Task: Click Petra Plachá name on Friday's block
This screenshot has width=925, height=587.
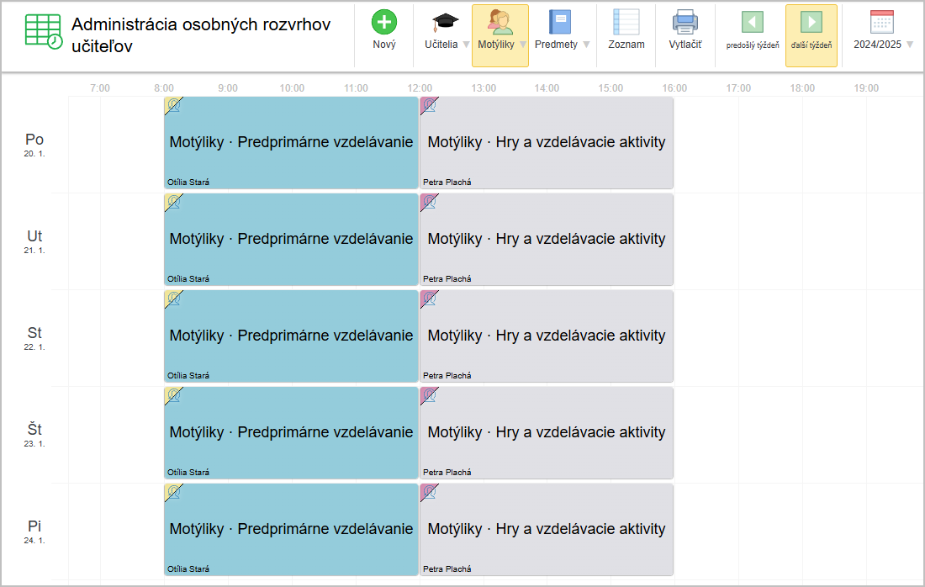Action: [447, 569]
